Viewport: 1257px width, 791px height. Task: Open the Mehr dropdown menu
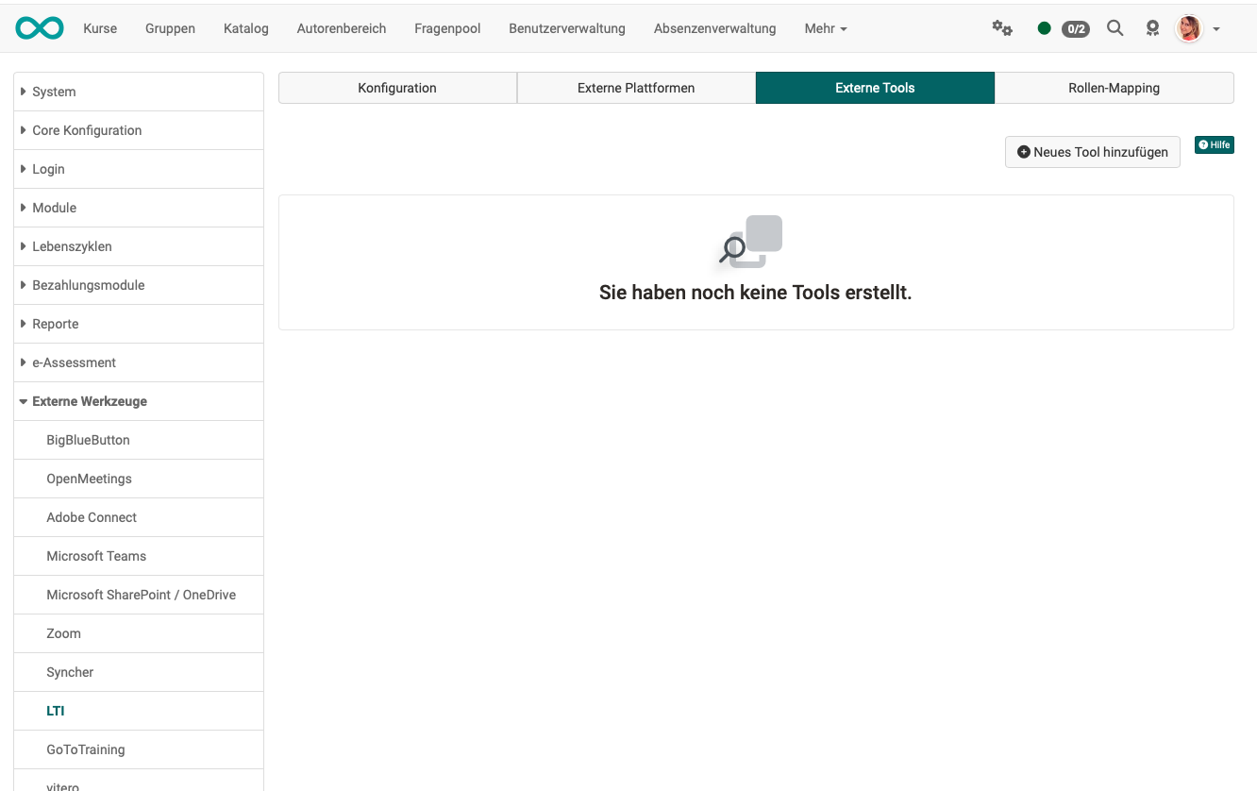[825, 28]
